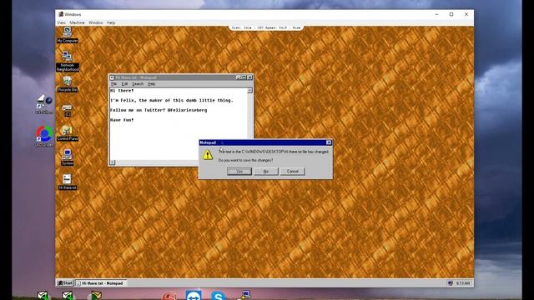Viewport: 534px width, 300px height.
Task: Click the disk and CPU status indicator
Action: 266,27
